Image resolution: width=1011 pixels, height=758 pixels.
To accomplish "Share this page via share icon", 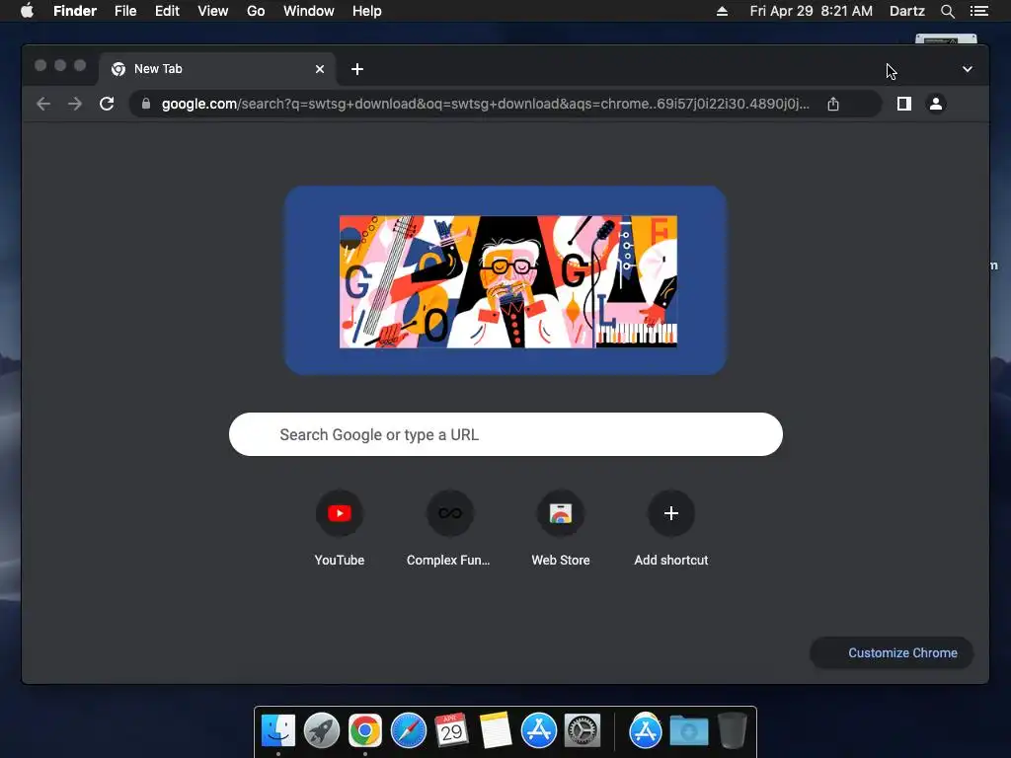I will click(833, 104).
